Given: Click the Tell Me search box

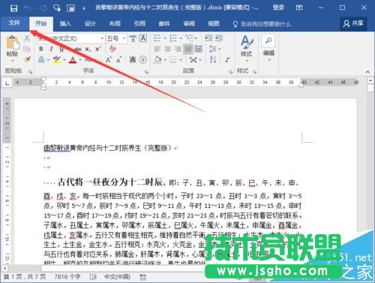Looking at the screenshot, I should click(x=262, y=24).
